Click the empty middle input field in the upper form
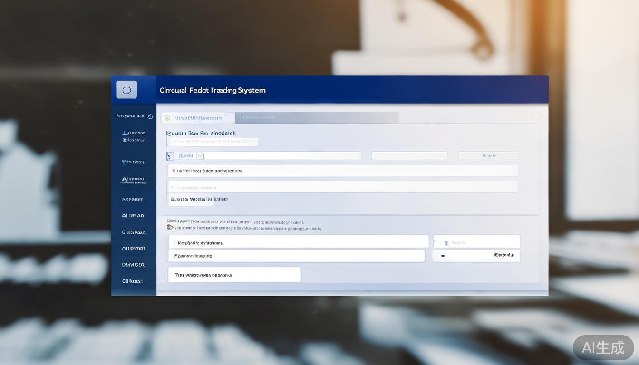Image resolution: width=639 pixels, height=365 pixels. click(x=409, y=156)
